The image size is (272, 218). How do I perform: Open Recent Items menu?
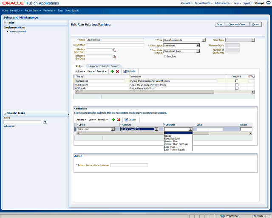[33, 10]
